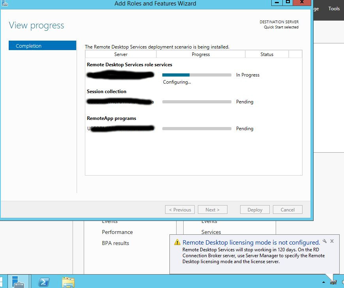Click Pending status for Session collection
Image resolution: width=344 pixels, height=288 pixels.
point(244,102)
